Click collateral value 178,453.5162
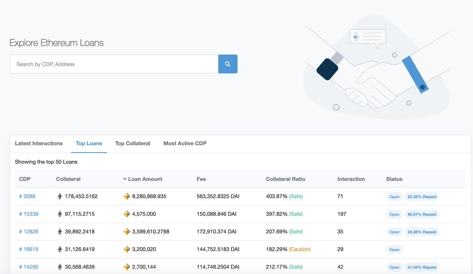473x274 pixels. pyautogui.click(x=81, y=196)
